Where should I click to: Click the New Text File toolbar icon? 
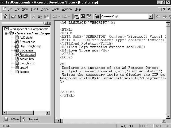5,17
